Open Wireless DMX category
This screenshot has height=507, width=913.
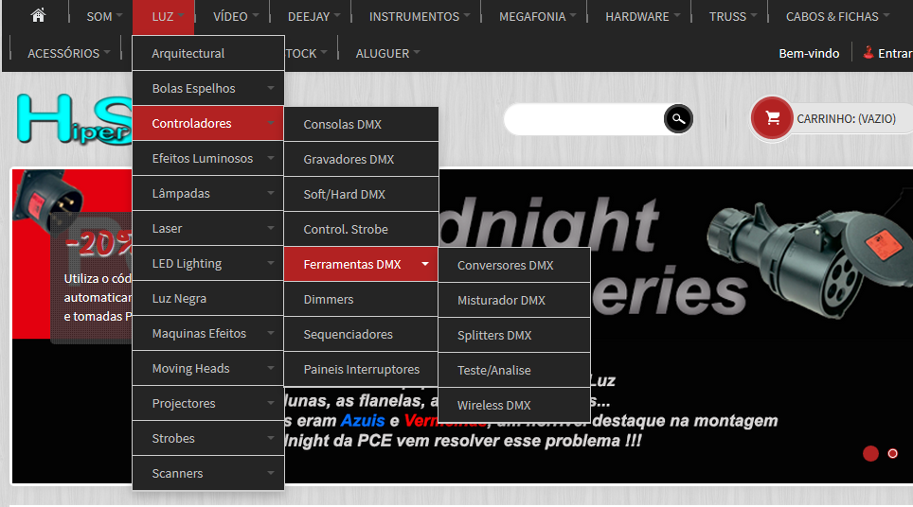pos(514,405)
